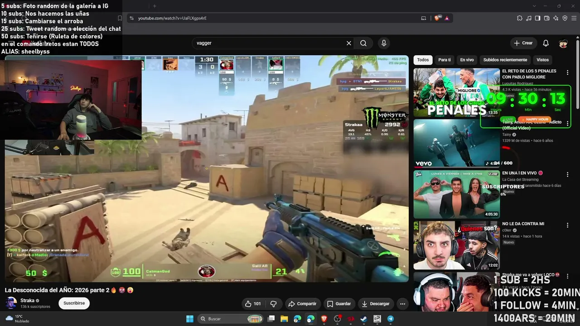Open the Windows Start menu
Screen dimensions: 580x326
point(190,319)
